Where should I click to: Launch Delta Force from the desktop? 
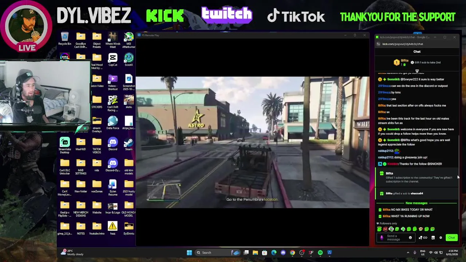(x=113, y=123)
